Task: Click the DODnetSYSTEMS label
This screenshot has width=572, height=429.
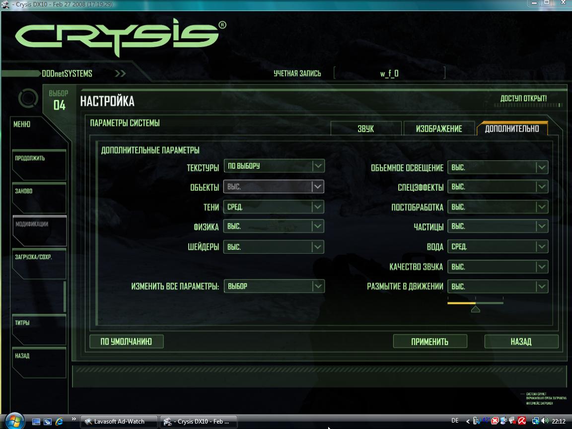Action: (x=67, y=73)
